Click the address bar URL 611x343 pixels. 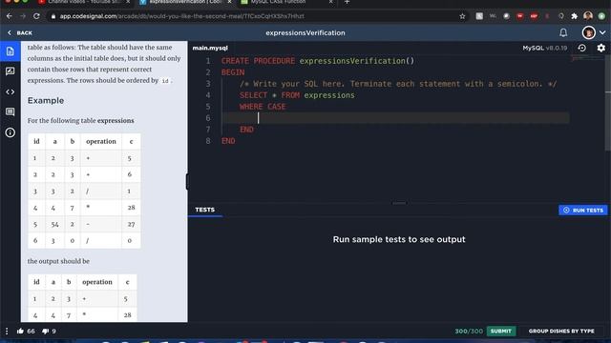[x=181, y=16]
